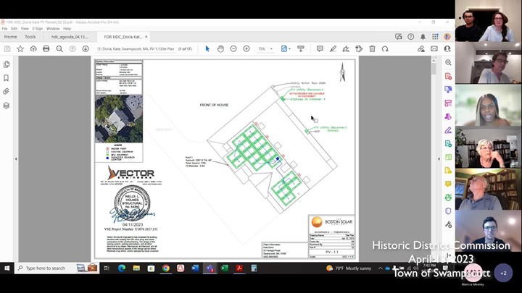
Task: Bookmark file with the star icon
Action: (x=20, y=49)
